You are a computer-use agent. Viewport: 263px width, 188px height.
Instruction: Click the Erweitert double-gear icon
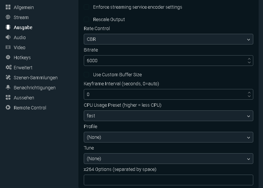[x=8, y=68]
